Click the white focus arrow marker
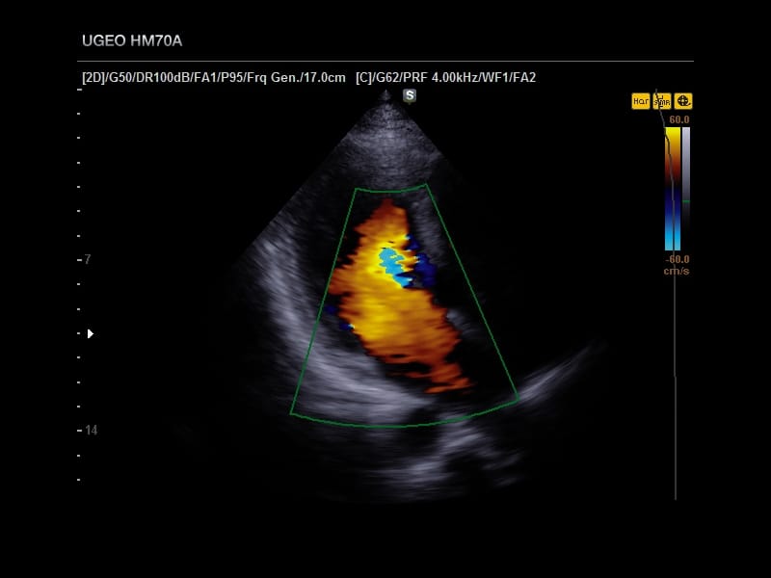Screen dimensions: 771x578 (x=90, y=333)
